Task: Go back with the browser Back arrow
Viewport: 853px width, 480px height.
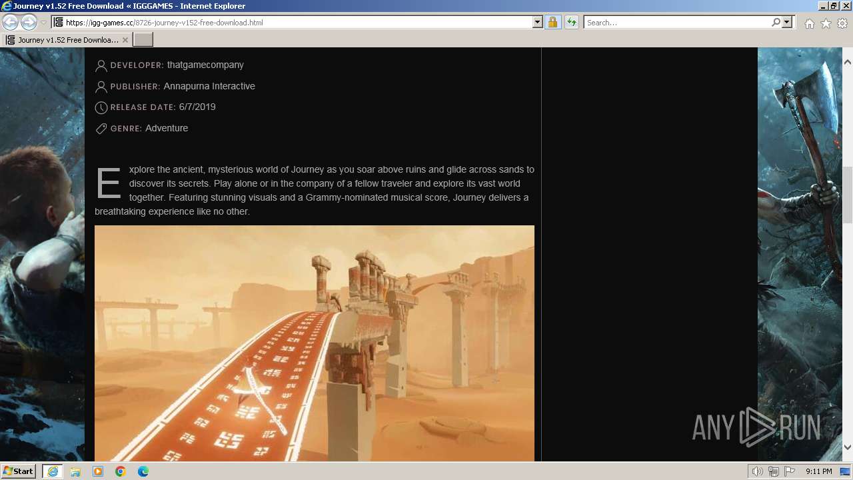Action: 10,22
